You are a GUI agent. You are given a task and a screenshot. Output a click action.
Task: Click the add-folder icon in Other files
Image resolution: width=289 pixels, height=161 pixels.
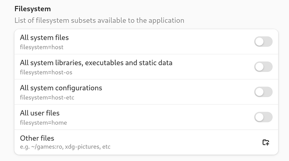pos(266,142)
